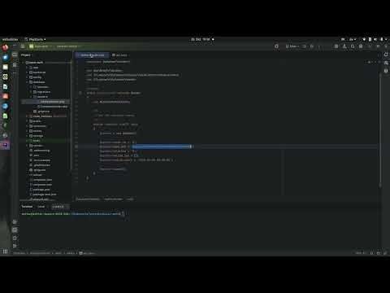This screenshot has height=293, width=390.
Task: Show notifications bell on right stripe
Action: tap(386, 55)
